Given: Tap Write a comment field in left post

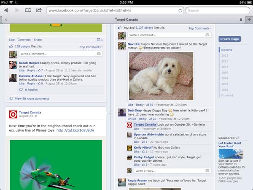Looking at the screenshot, I should [x=61, y=54].
